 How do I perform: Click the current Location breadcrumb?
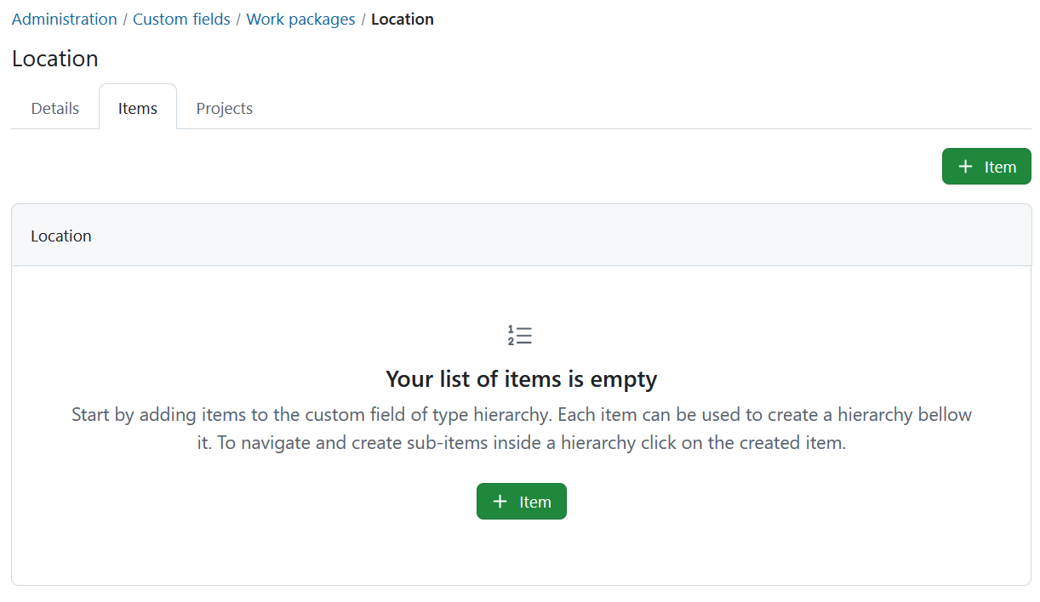pos(403,19)
